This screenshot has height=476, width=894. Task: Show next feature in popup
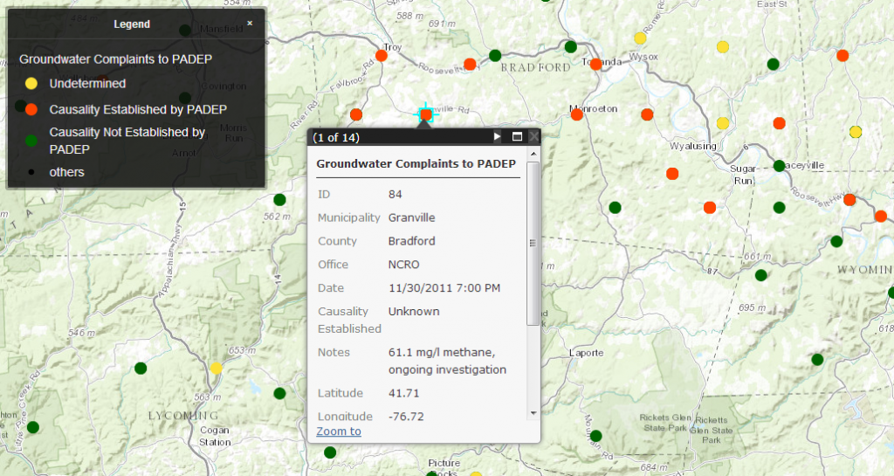(x=497, y=136)
